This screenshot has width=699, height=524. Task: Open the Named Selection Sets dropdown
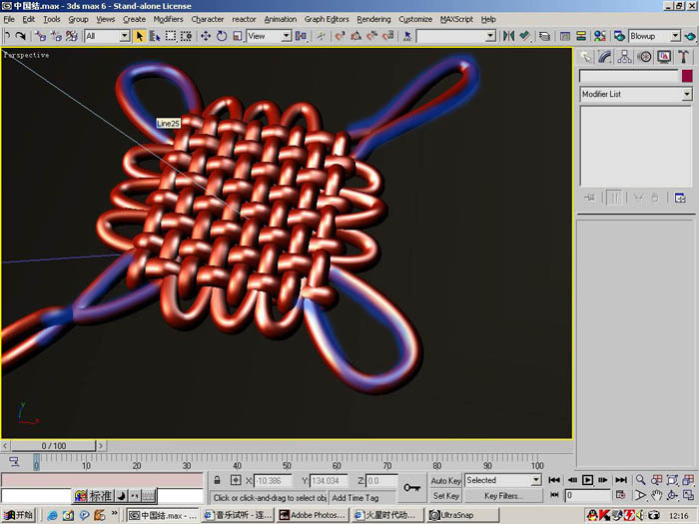pos(456,36)
